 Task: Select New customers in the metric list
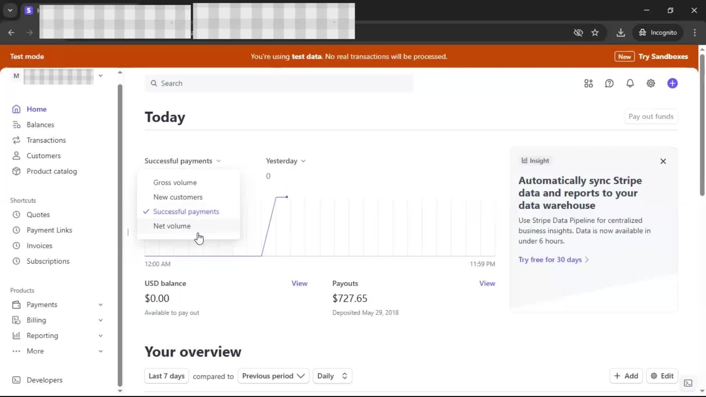(178, 197)
